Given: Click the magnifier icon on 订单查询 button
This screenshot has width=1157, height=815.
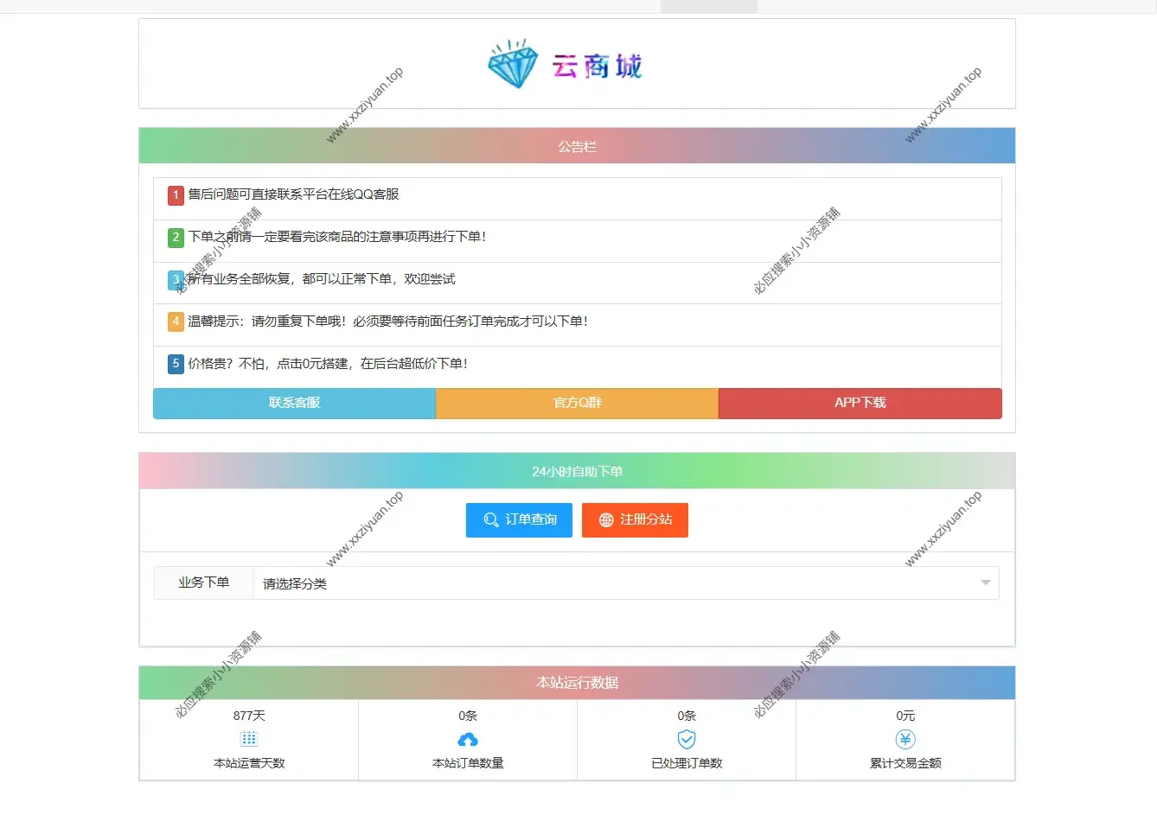Looking at the screenshot, I should coord(489,519).
